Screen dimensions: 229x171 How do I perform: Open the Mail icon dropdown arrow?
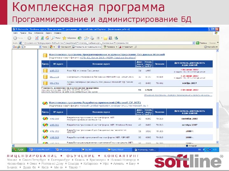click(x=88, y=38)
